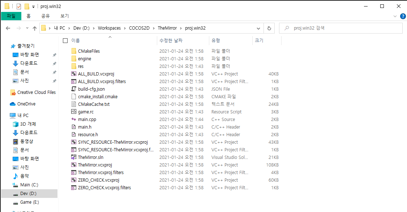Select Game (E:) drive in sidebar
The width and height of the screenshot is (407, 212).
click(x=26, y=202)
